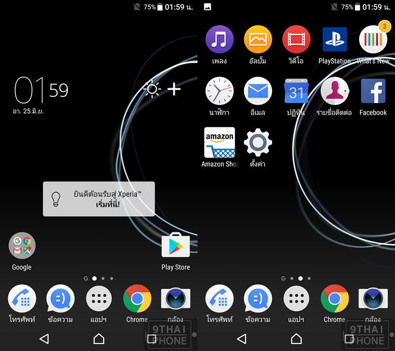
Task: Tap the Back button on right screen
Action: [x=242, y=339]
